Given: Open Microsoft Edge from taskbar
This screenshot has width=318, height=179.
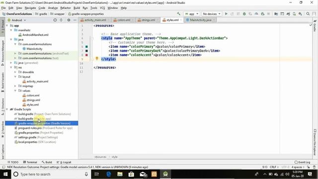Looking at the screenshot, I should pyautogui.click(x=108, y=174).
